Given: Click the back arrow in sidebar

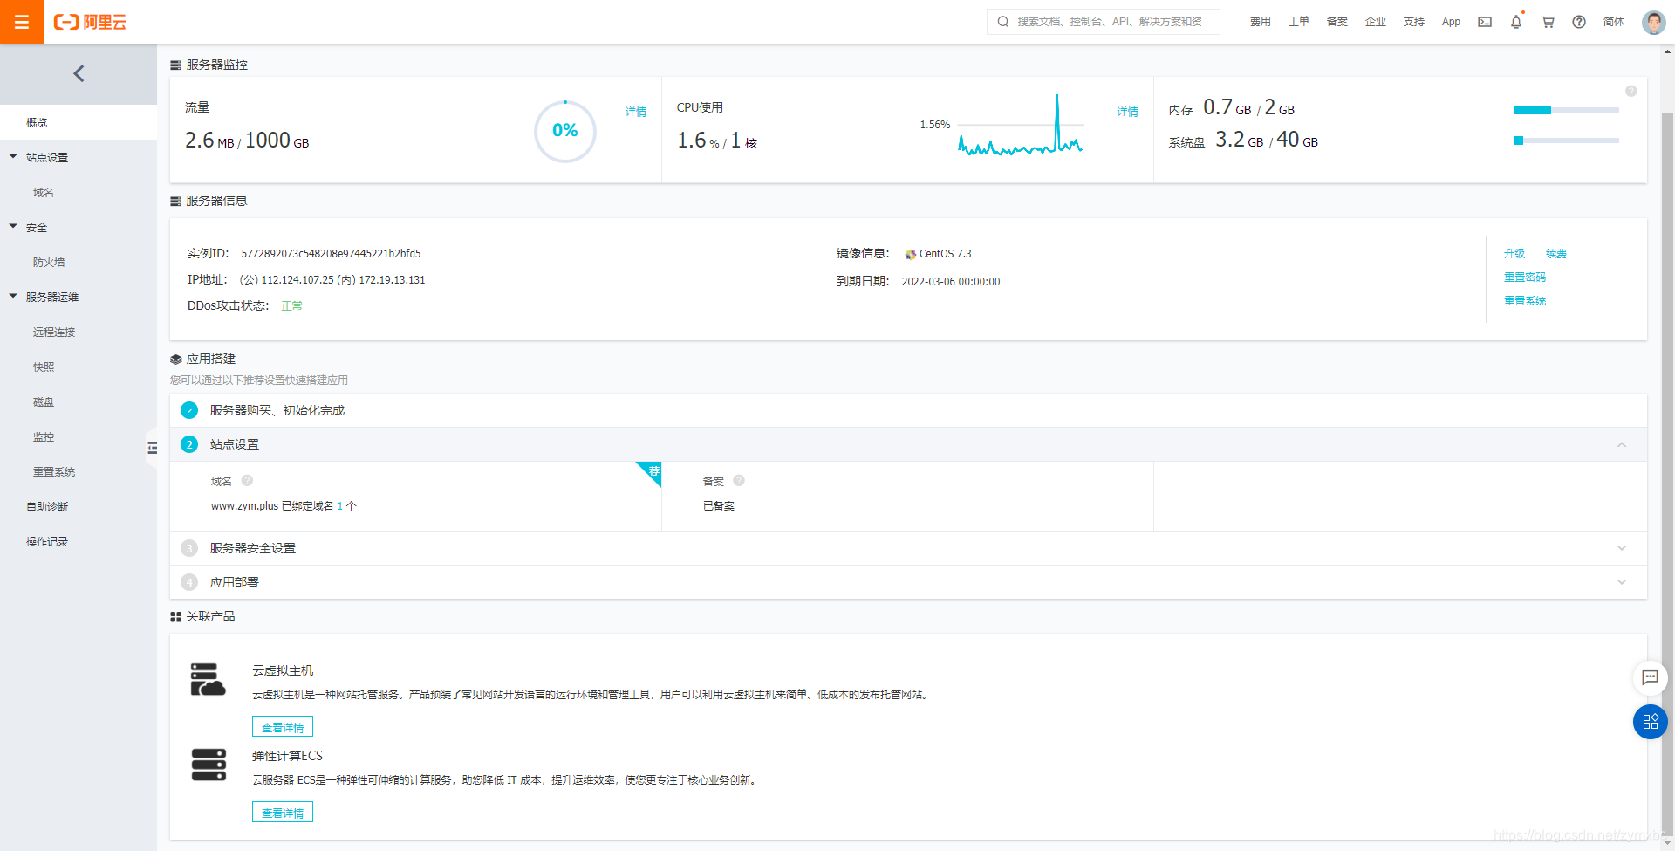Looking at the screenshot, I should 79,73.
